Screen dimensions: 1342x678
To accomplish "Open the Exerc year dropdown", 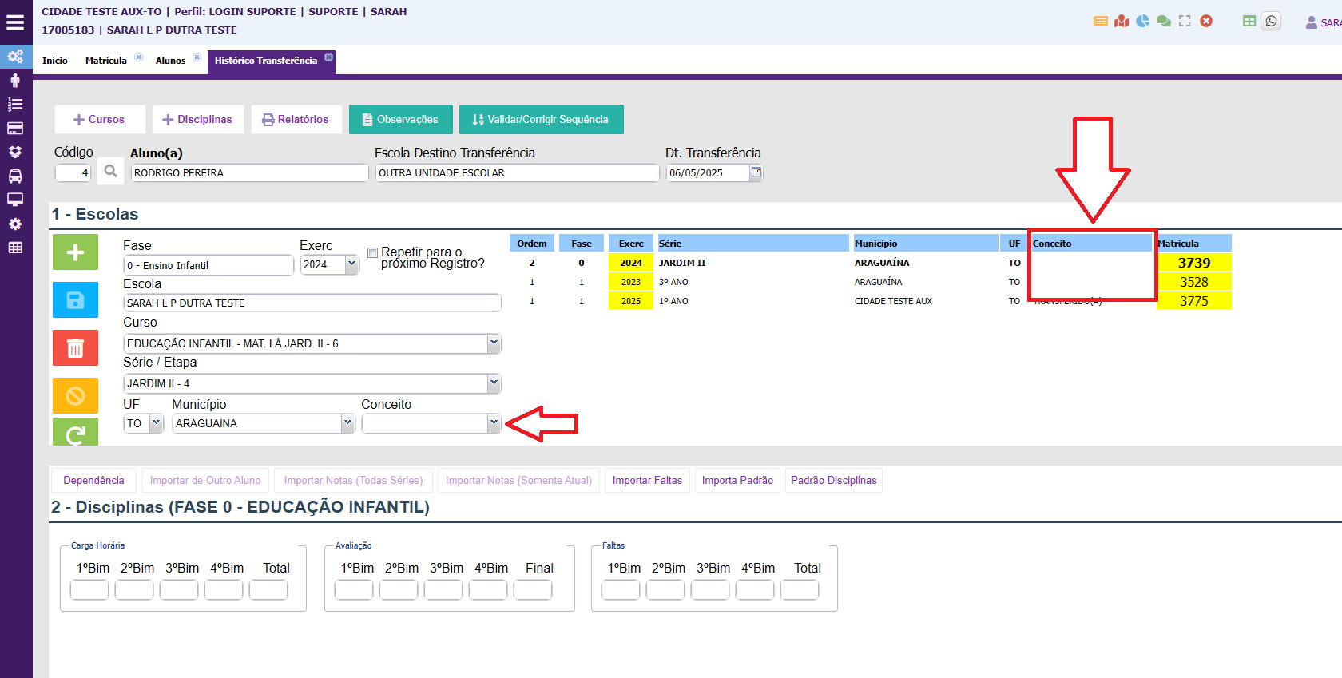I will click(351, 264).
